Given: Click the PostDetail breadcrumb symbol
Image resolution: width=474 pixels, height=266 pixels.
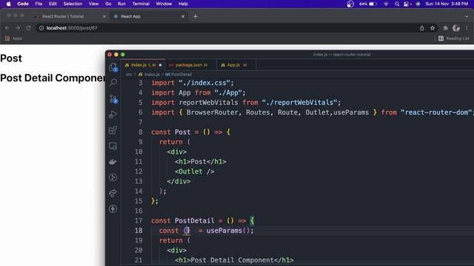Looking at the screenshot, I should tap(178, 75).
